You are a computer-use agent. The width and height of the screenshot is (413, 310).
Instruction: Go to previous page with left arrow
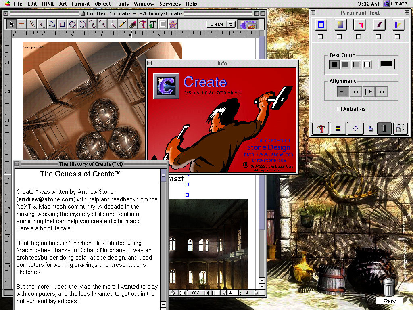point(224,293)
